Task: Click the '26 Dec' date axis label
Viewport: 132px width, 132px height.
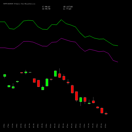Action: pyautogui.click(x=34, y=126)
